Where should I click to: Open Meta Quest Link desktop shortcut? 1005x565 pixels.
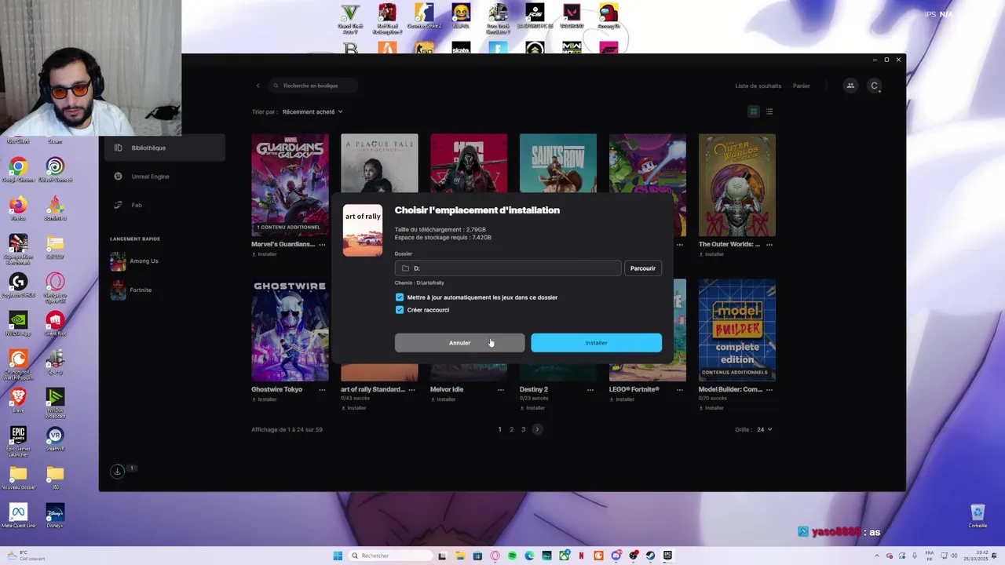pos(18,516)
